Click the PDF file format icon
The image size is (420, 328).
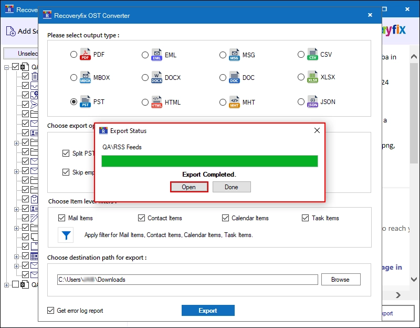85,54
